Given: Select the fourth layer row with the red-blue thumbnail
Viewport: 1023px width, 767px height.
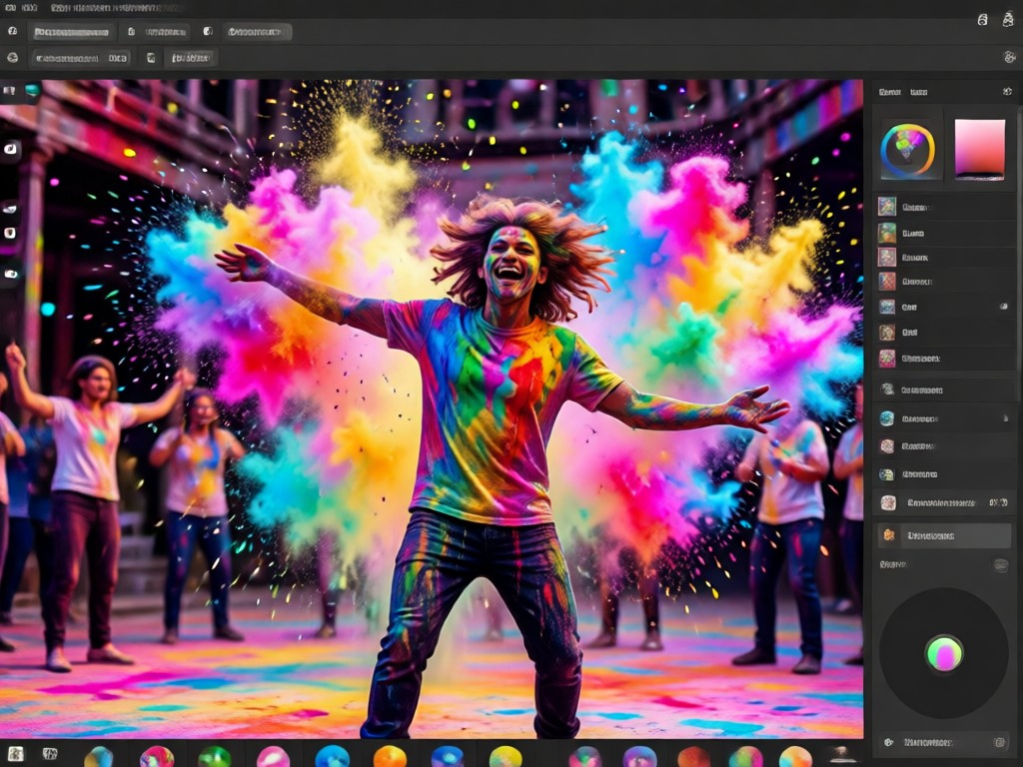Looking at the screenshot, I should click(x=943, y=282).
